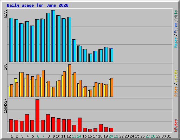Click the Sites legend label
This screenshot has width=180, height=140.
176,92
